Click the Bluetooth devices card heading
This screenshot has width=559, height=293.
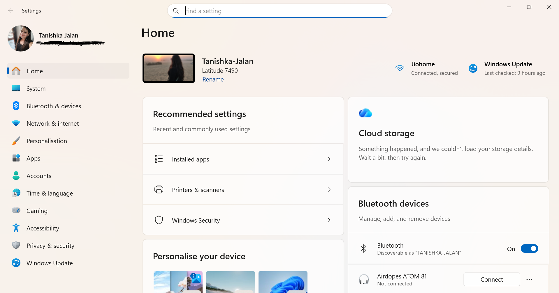pyautogui.click(x=393, y=204)
